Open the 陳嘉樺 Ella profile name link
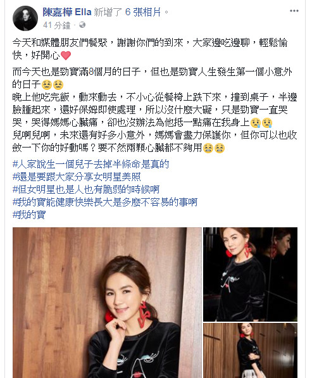The width and height of the screenshot is (312, 378). [67, 12]
